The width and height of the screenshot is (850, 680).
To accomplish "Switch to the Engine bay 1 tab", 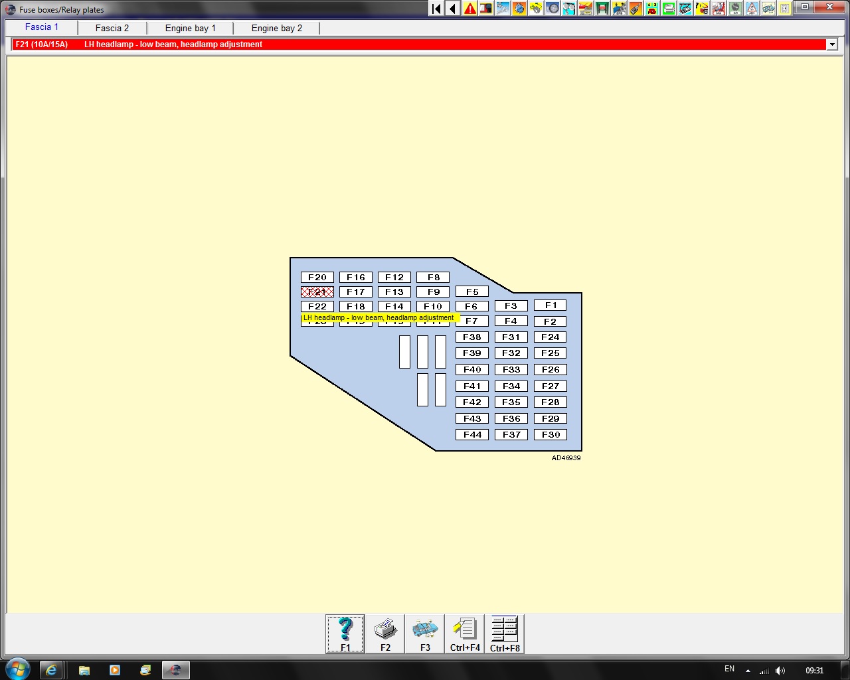I will click(x=191, y=28).
